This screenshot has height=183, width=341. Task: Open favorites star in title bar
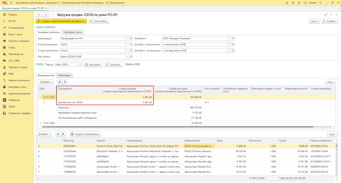299,3
